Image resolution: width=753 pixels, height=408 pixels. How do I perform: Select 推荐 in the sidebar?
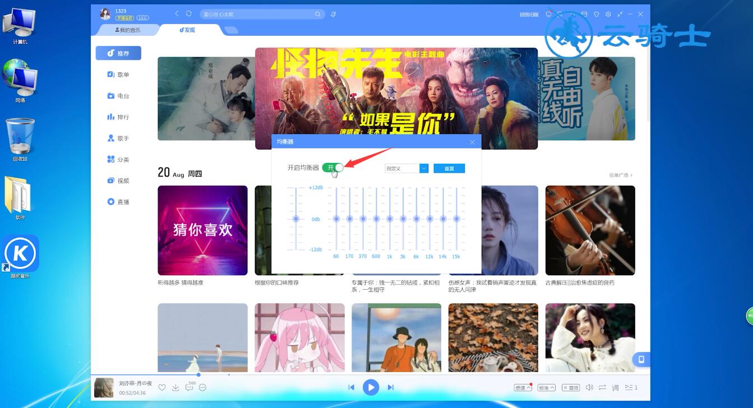pos(118,53)
